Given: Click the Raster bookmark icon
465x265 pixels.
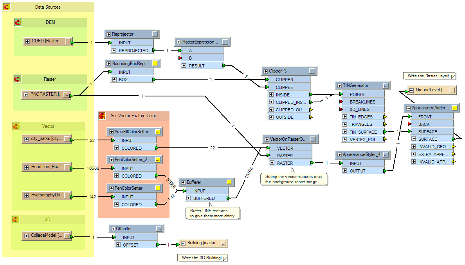Looking at the screenshot, I should [17, 79].
